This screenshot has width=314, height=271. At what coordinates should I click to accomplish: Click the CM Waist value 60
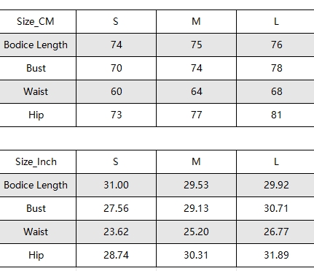click(116, 91)
